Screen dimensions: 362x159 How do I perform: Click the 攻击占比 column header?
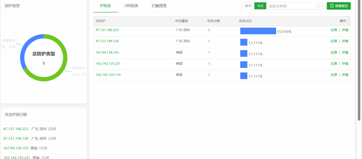[245, 21]
